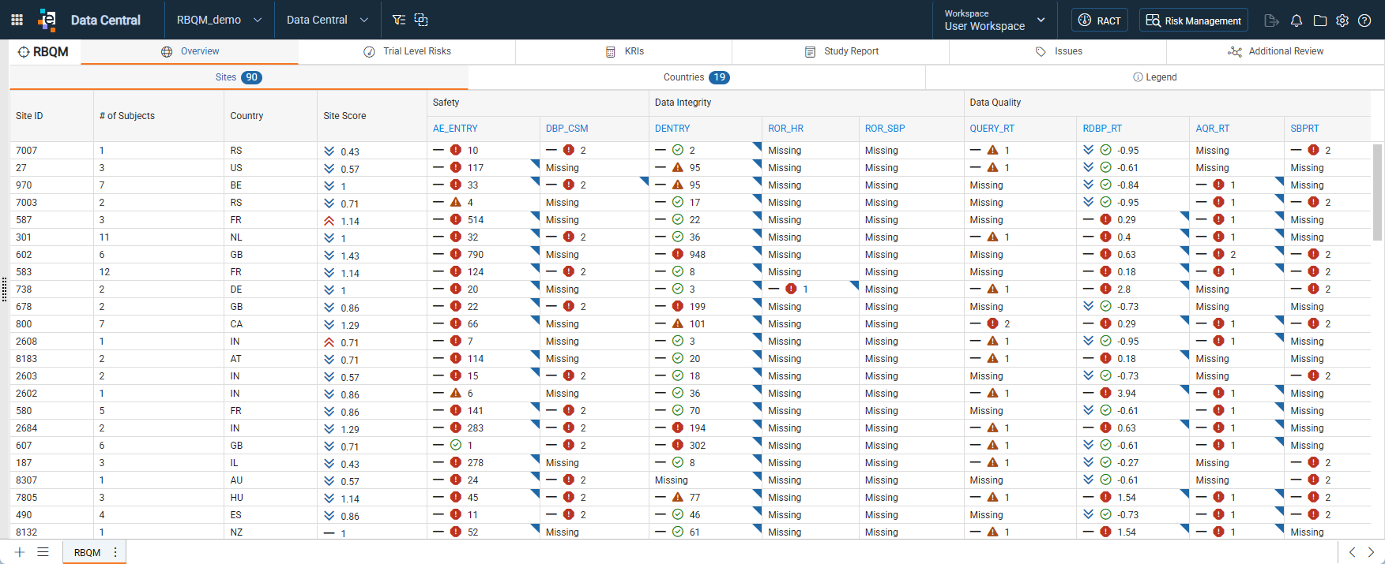Viewport: 1385px width, 564px height.
Task: Switch to the Overview tab
Action: point(190,51)
